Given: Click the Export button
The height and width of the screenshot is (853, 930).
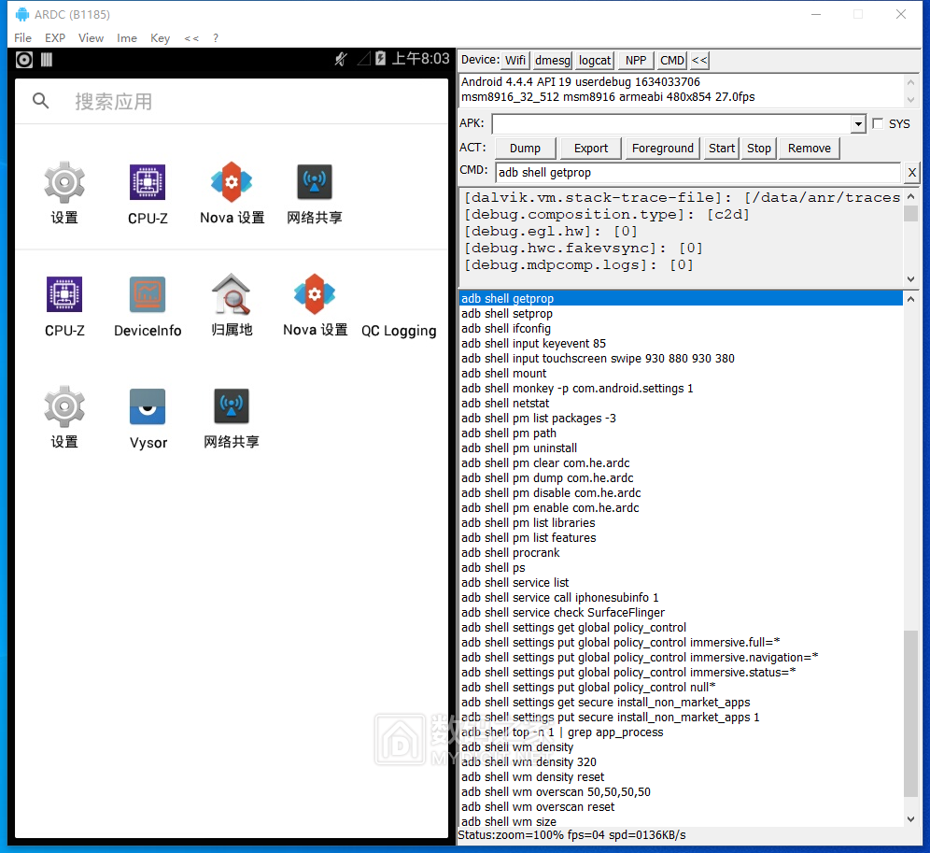Looking at the screenshot, I should click(591, 148).
